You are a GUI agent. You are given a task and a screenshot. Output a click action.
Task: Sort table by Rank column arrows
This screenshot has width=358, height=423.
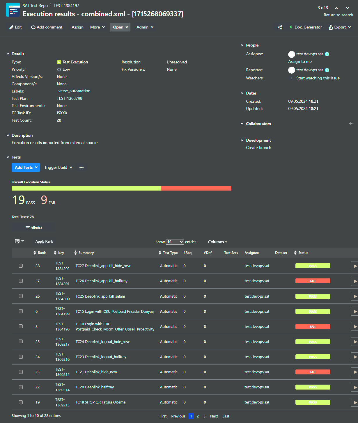point(35,253)
